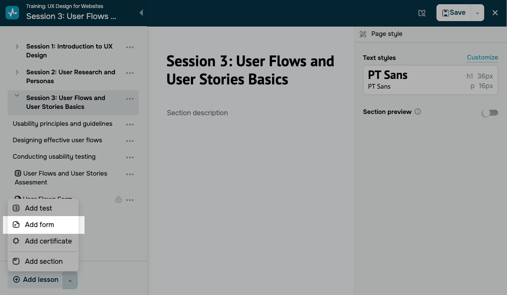Click the info icon beside Section preview

click(418, 112)
